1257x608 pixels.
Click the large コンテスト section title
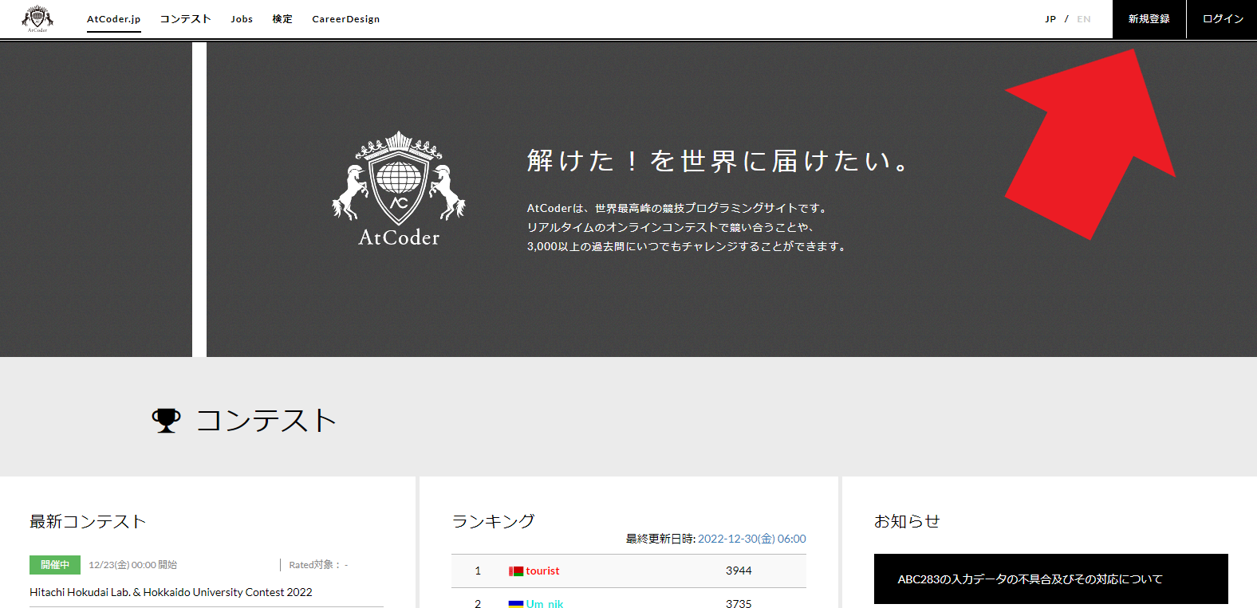[x=266, y=420]
